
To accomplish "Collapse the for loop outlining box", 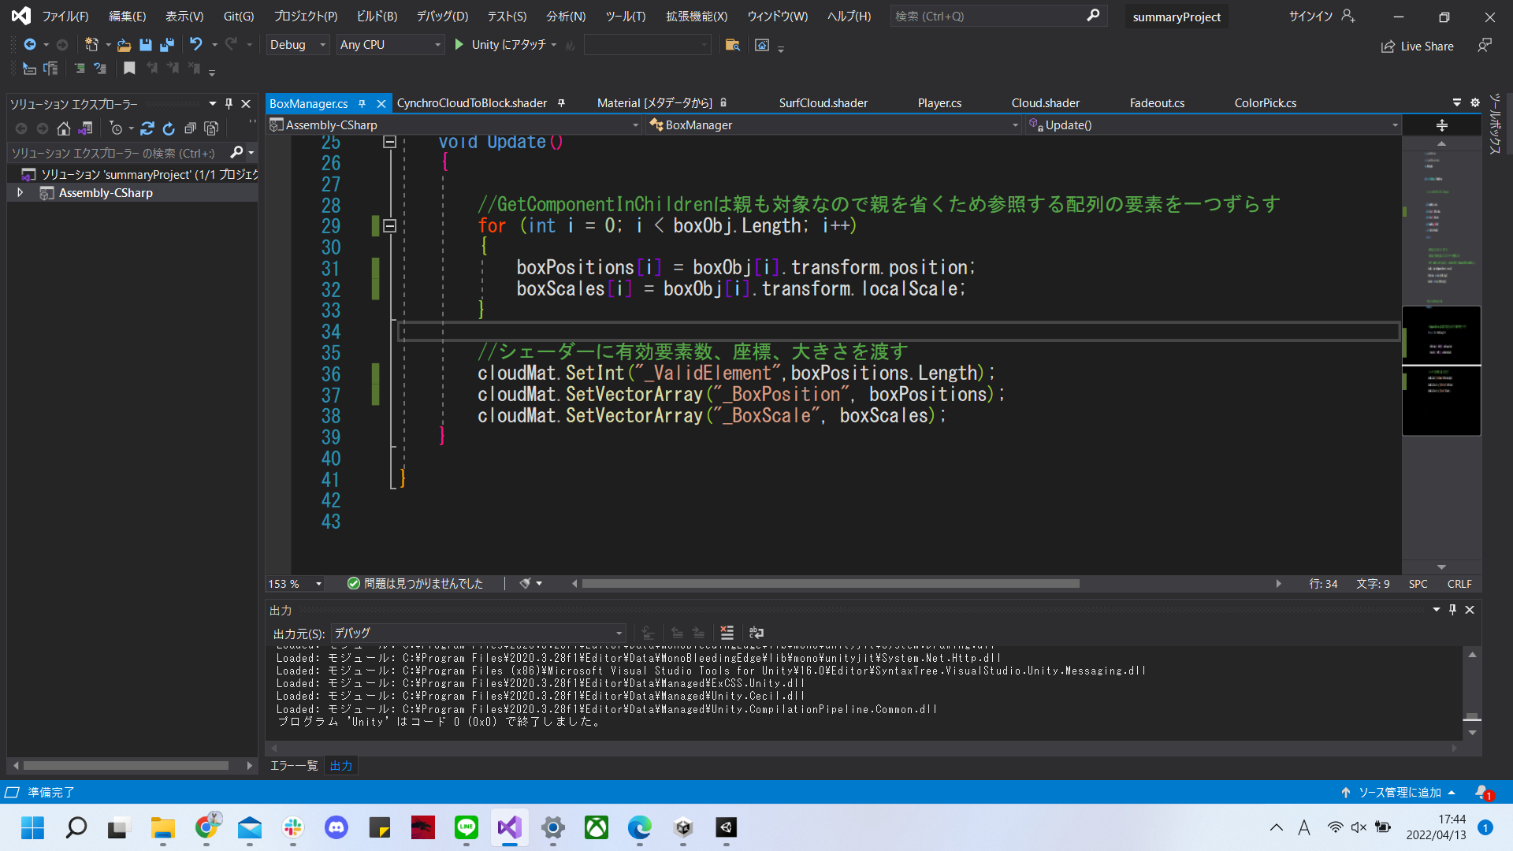I will (389, 226).
